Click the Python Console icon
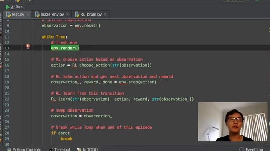This screenshot has width=270, height=151. [x=9, y=149]
